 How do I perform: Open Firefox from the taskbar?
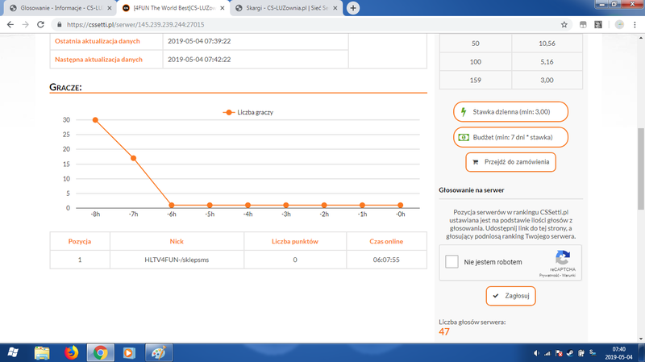click(71, 352)
